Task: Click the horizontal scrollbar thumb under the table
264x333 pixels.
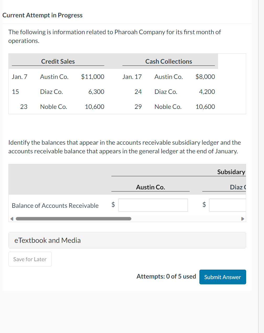Action: click(74, 219)
